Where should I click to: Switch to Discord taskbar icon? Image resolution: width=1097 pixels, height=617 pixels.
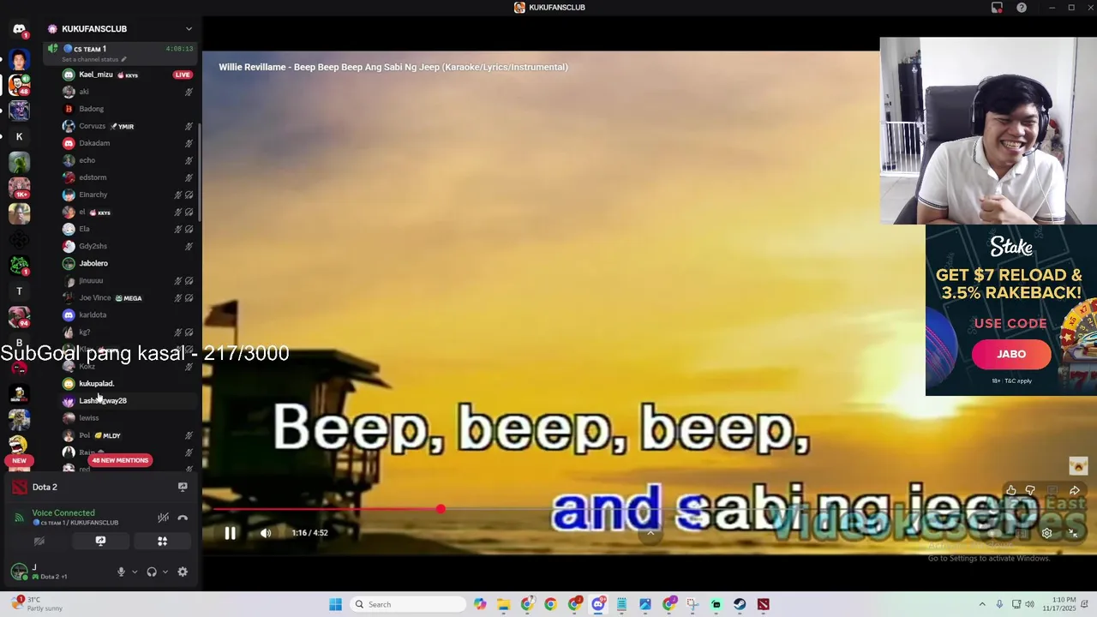coord(598,604)
